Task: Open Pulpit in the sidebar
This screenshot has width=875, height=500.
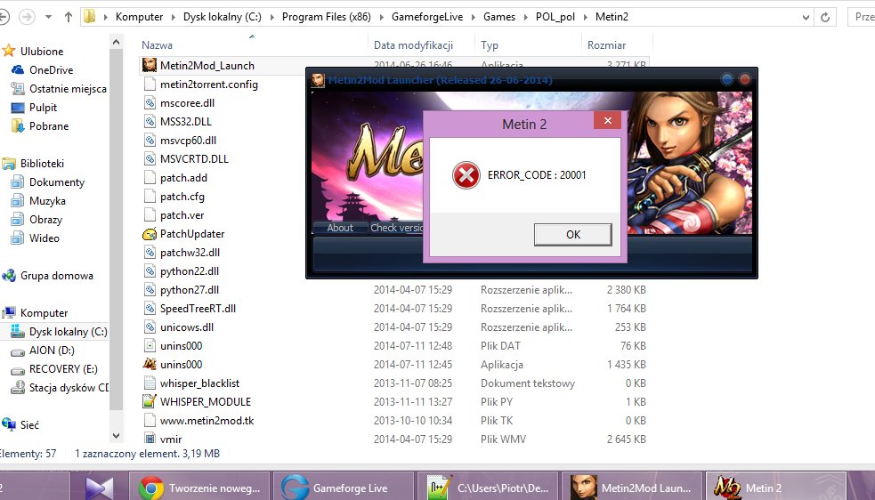Action: point(43,107)
